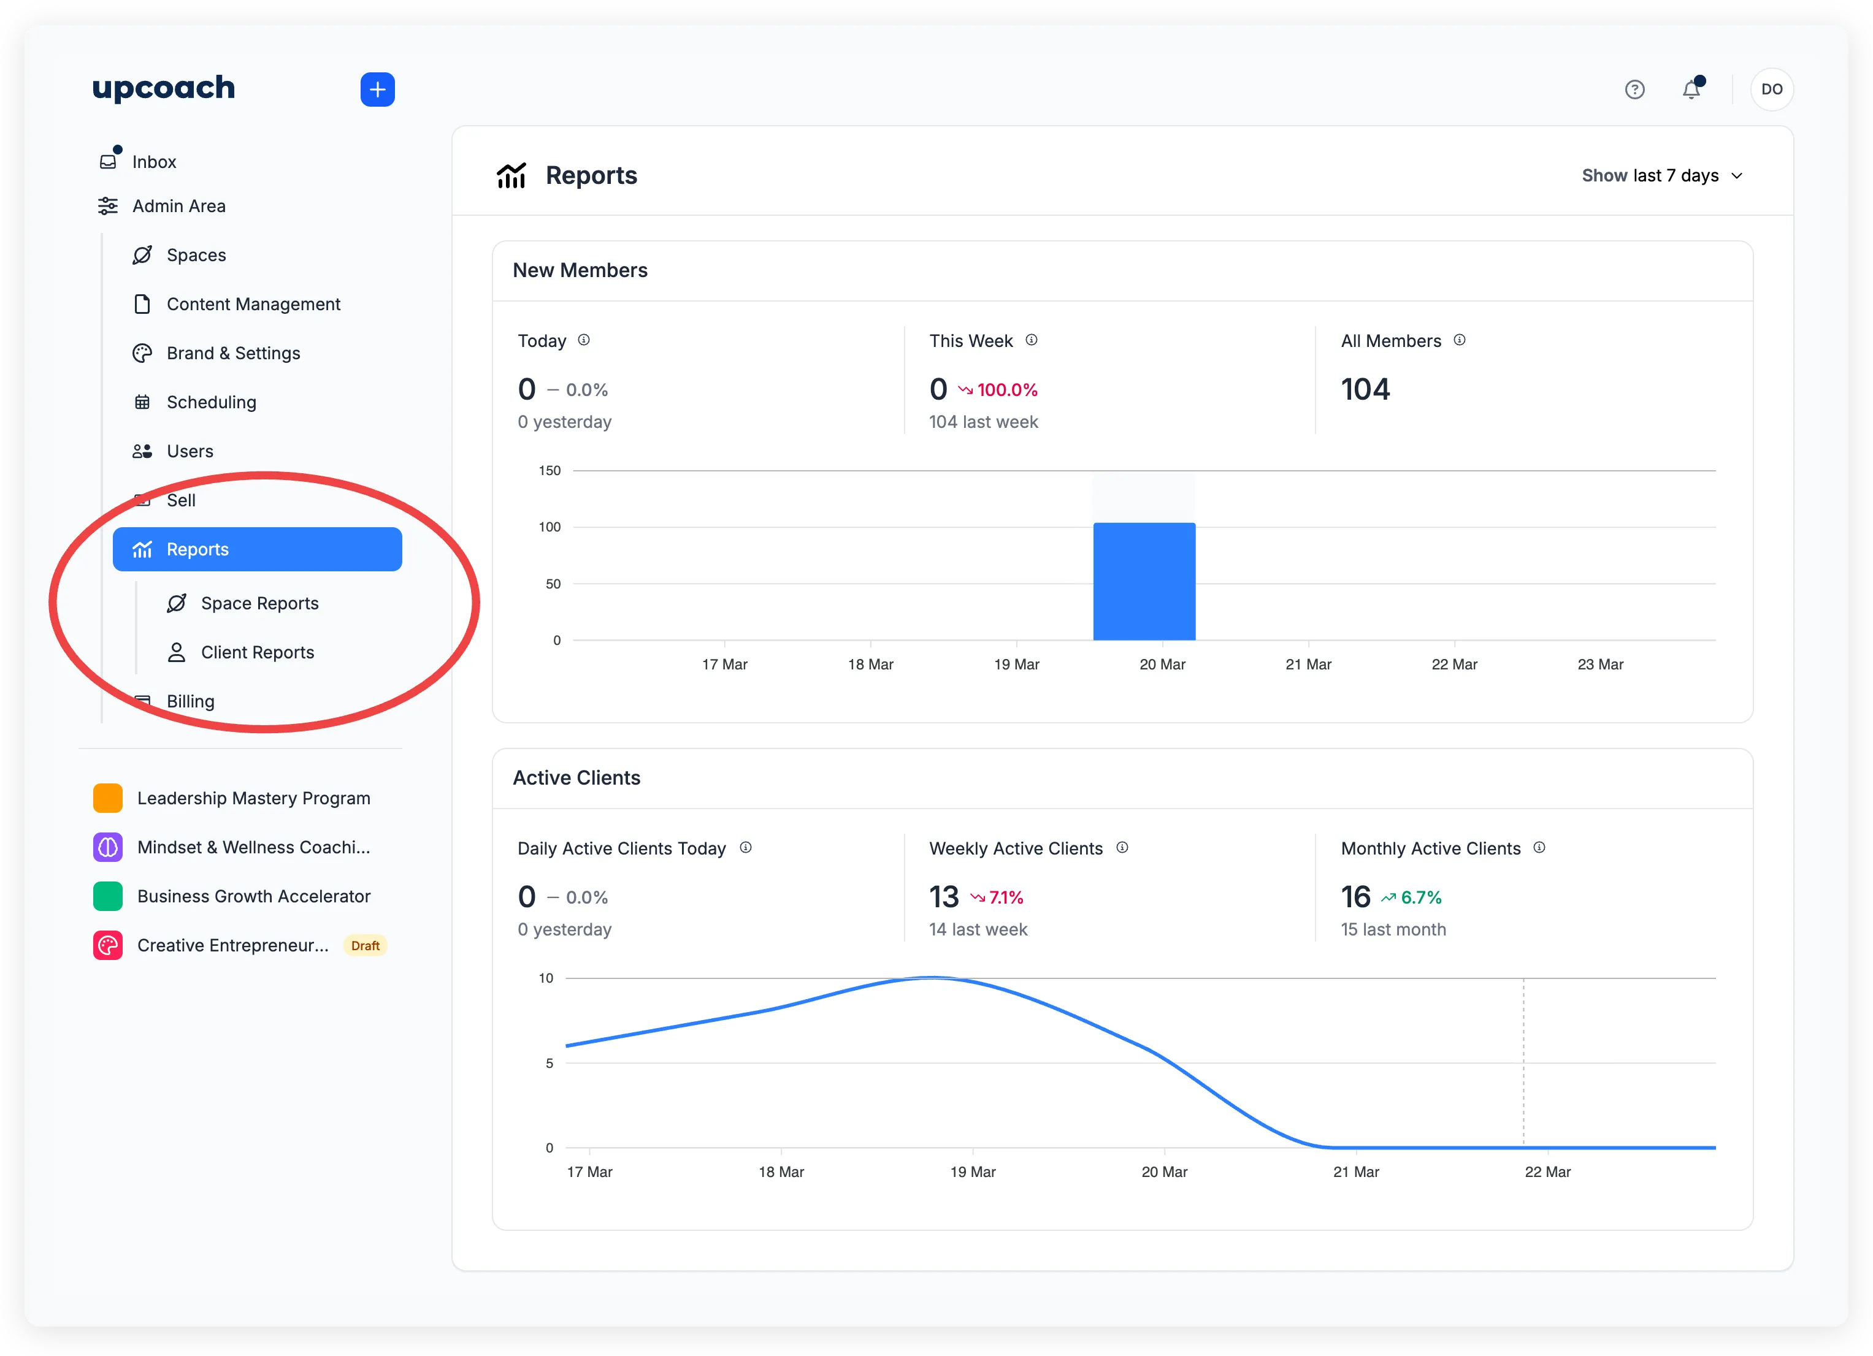
Task: Click the Reports bar-chart icon
Action: pyautogui.click(x=142, y=549)
